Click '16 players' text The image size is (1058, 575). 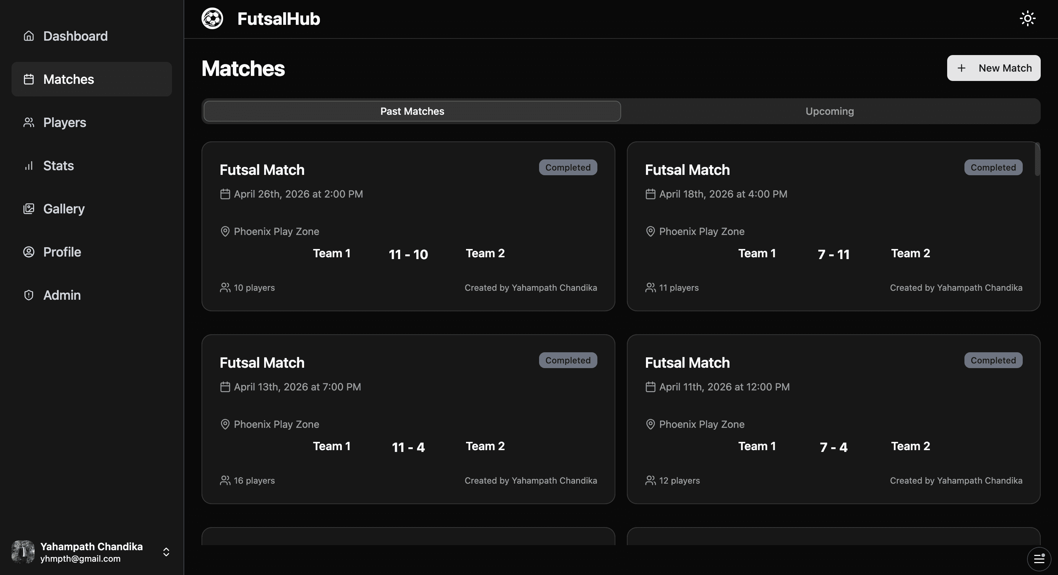[254, 480]
